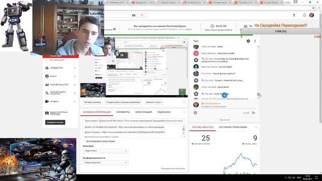Viewport: 322px width, 181px height.
Task: Click the help question mark icon near top
Action: click(x=115, y=29)
